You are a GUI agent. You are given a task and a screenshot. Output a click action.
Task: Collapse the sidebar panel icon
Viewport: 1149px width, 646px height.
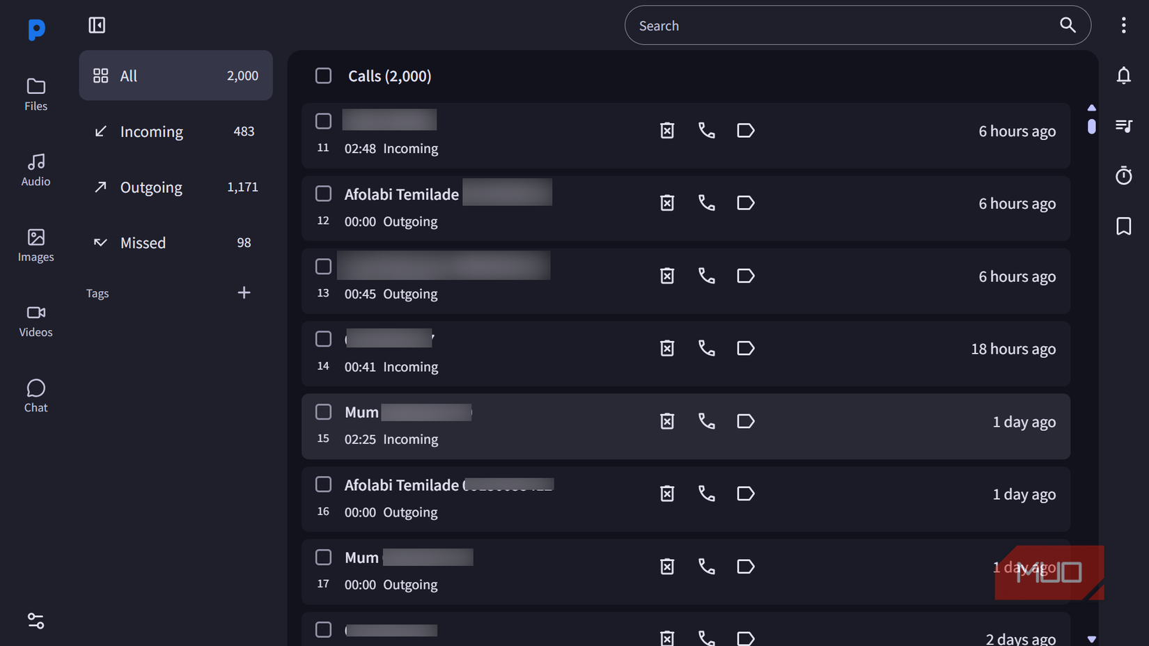97,26
